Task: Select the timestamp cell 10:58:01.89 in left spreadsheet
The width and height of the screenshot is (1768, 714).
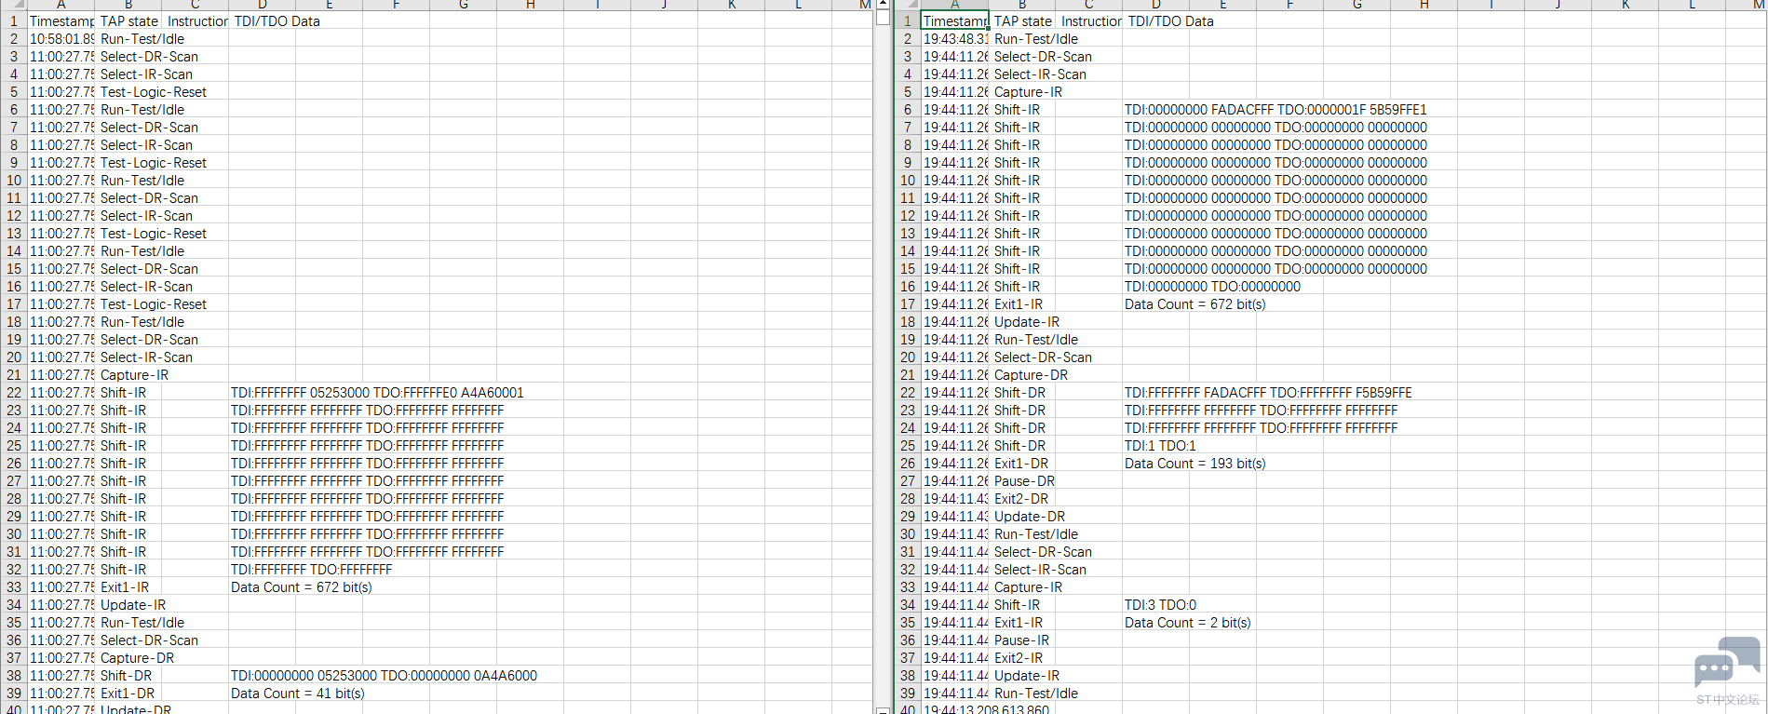Action: 61,38
